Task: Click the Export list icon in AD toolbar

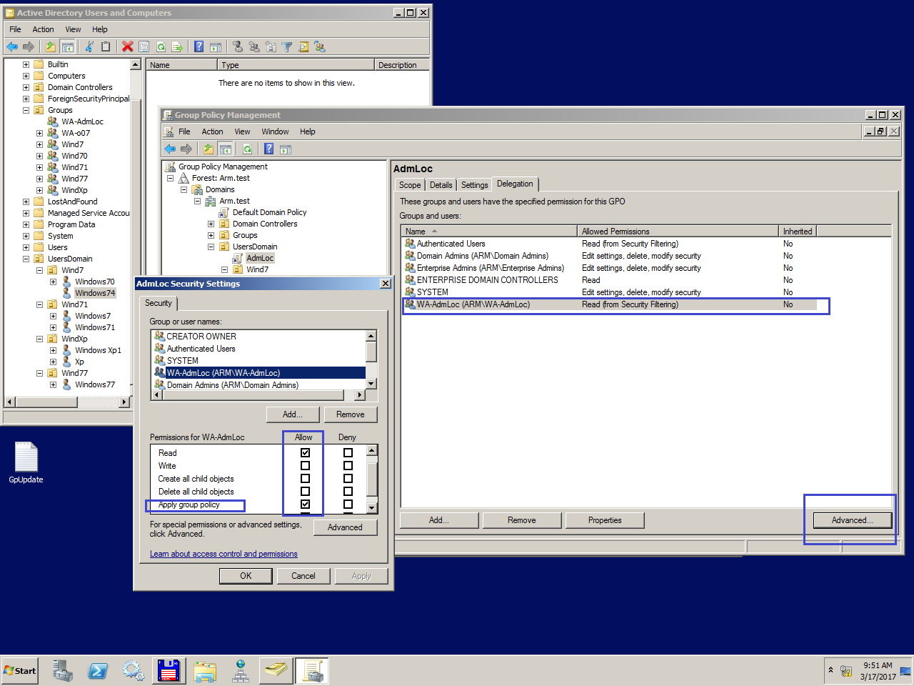Action: click(x=177, y=46)
